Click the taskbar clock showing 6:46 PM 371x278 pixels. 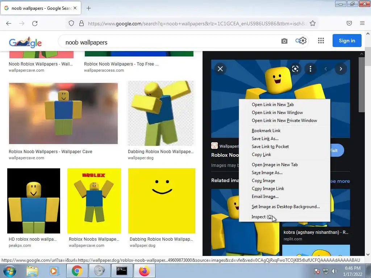[353, 271]
